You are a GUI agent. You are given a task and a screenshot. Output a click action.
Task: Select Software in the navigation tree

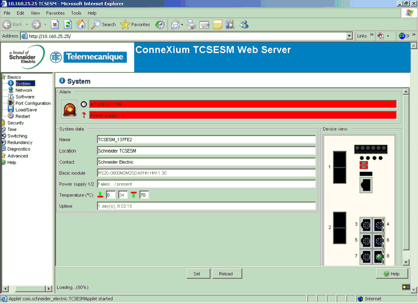pyautogui.click(x=25, y=97)
